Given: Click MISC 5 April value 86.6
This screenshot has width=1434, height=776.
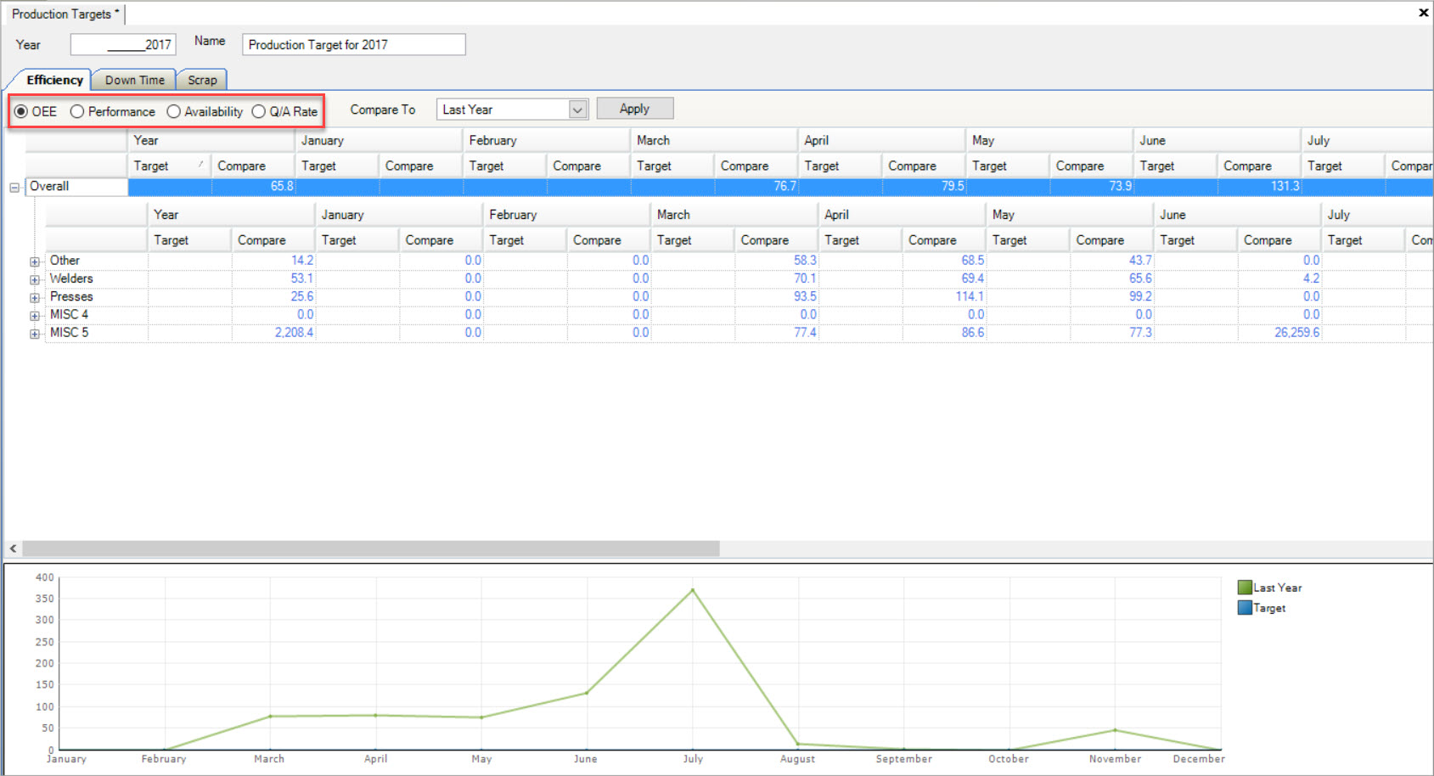Looking at the screenshot, I should (973, 332).
